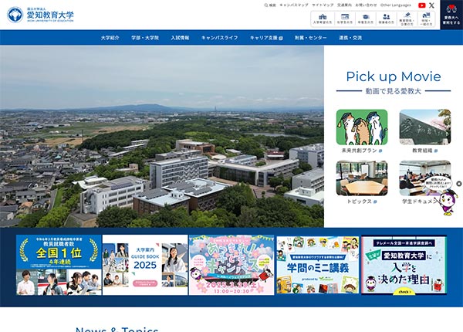
Task: Open the YouTube channel icon
Action: pos(421,5)
